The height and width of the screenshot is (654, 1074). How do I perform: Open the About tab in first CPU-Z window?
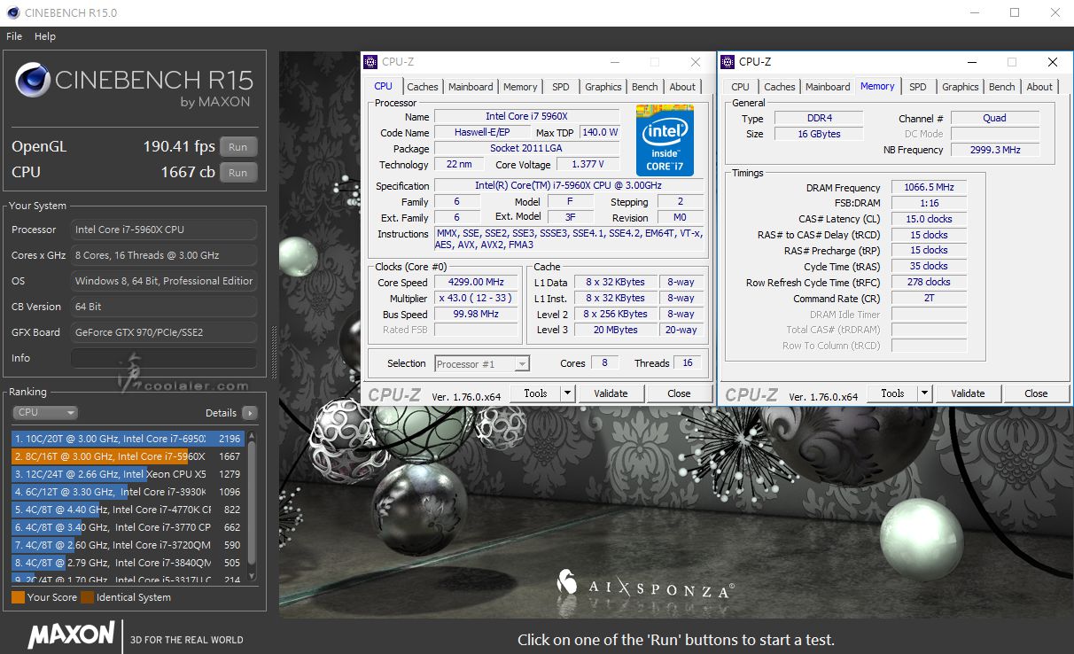pos(682,87)
